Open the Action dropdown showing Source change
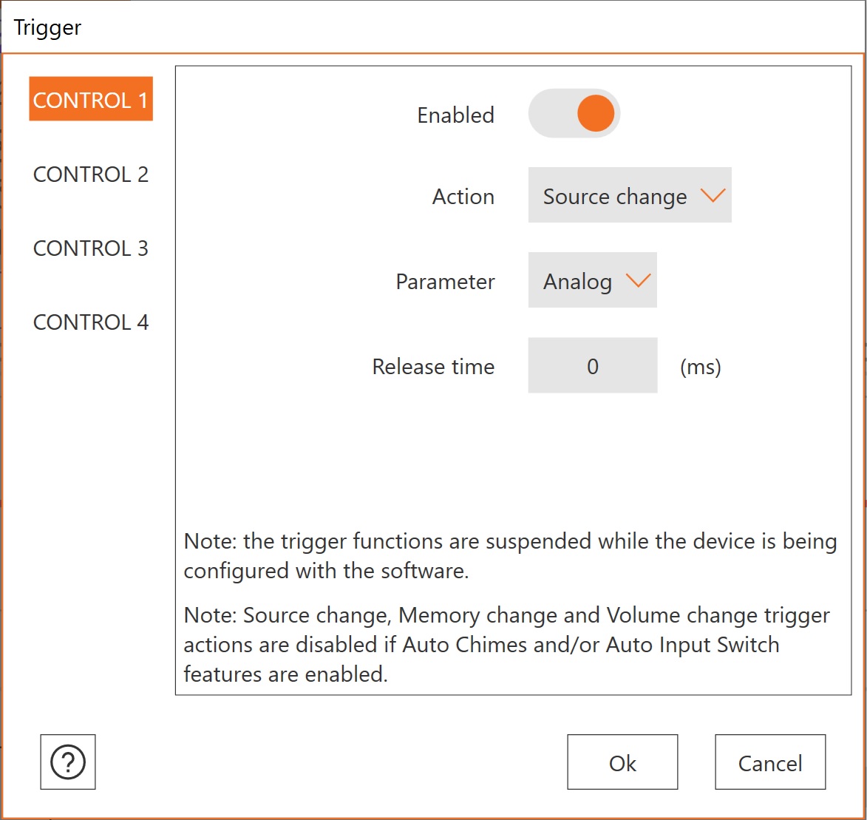The image size is (867, 820). click(x=629, y=196)
